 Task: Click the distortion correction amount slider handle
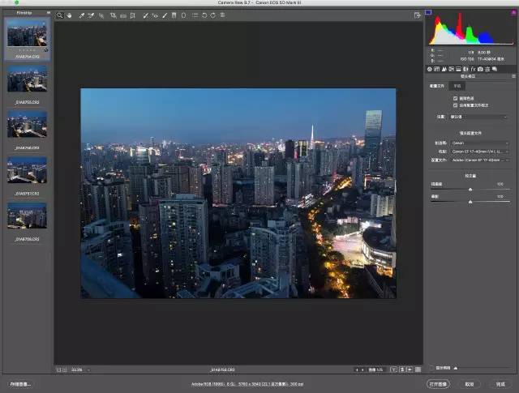(470, 189)
